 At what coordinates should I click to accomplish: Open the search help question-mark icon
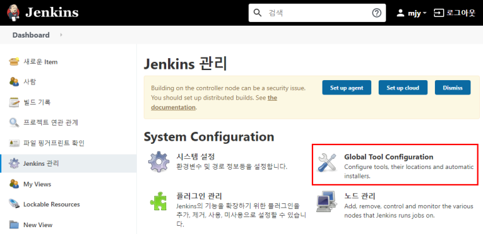(x=377, y=13)
